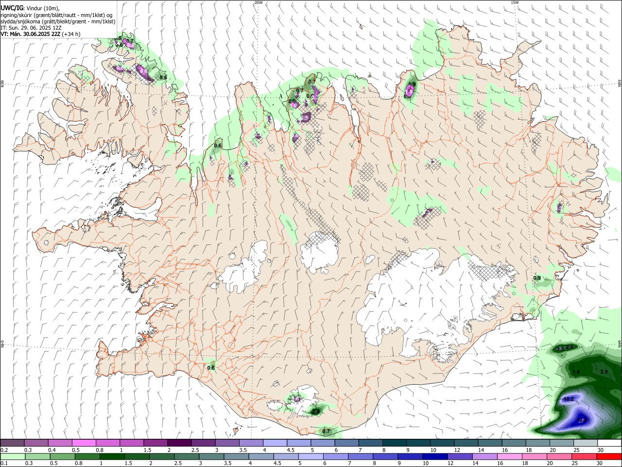Viewport: 622px width, 467px height.
Task: Click the '2.6' precipitation value in southeast sea
Action: click(570, 347)
